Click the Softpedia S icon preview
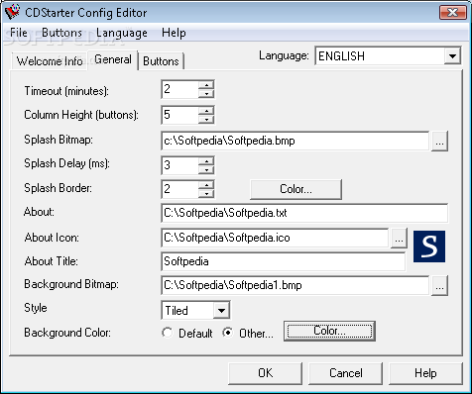The width and height of the screenshot is (472, 394). point(429,246)
